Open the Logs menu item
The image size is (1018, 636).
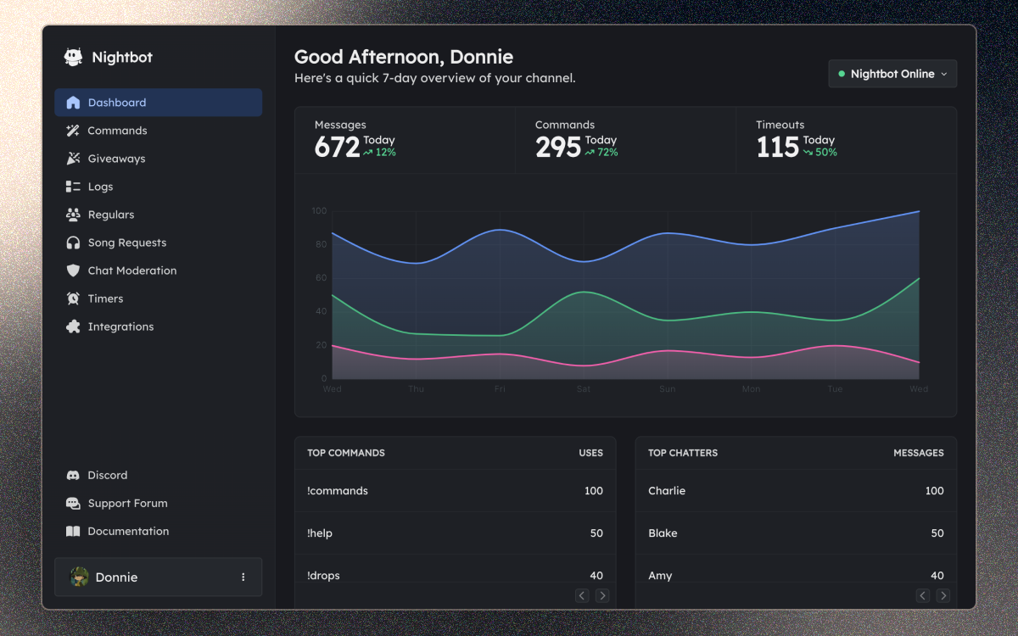(100, 187)
